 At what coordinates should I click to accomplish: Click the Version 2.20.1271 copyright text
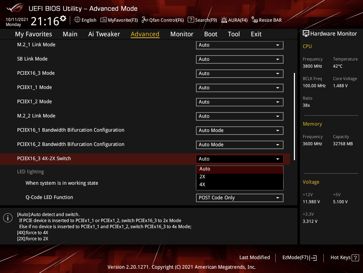point(182,267)
